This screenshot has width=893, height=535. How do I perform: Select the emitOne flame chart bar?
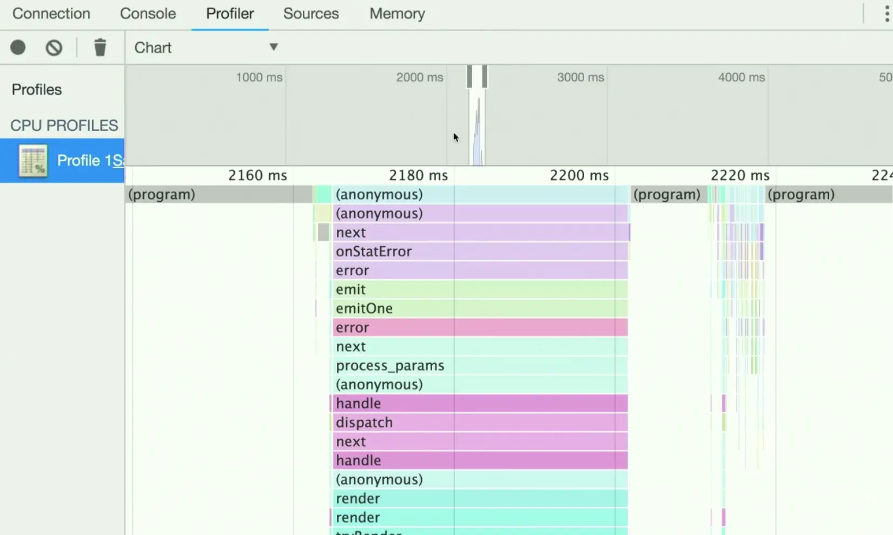(x=480, y=308)
